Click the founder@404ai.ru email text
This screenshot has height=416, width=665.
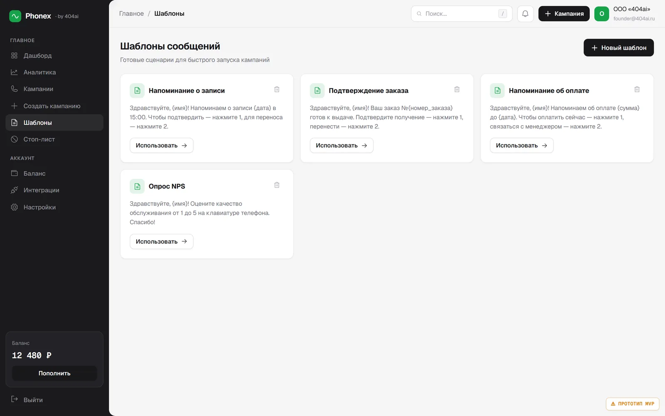tap(634, 19)
